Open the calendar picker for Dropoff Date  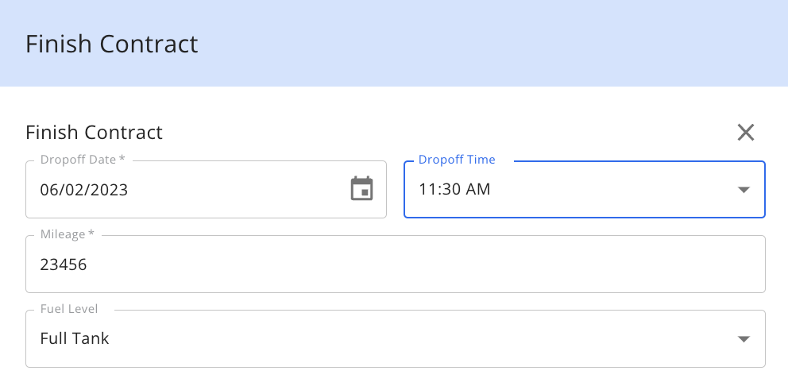point(362,189)
